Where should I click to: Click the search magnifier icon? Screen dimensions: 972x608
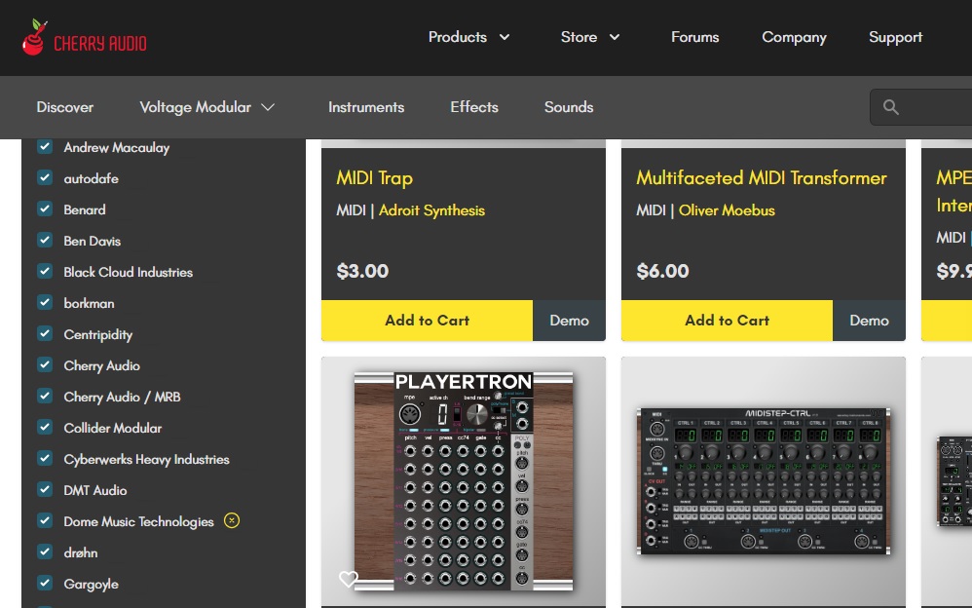(891, 107)
